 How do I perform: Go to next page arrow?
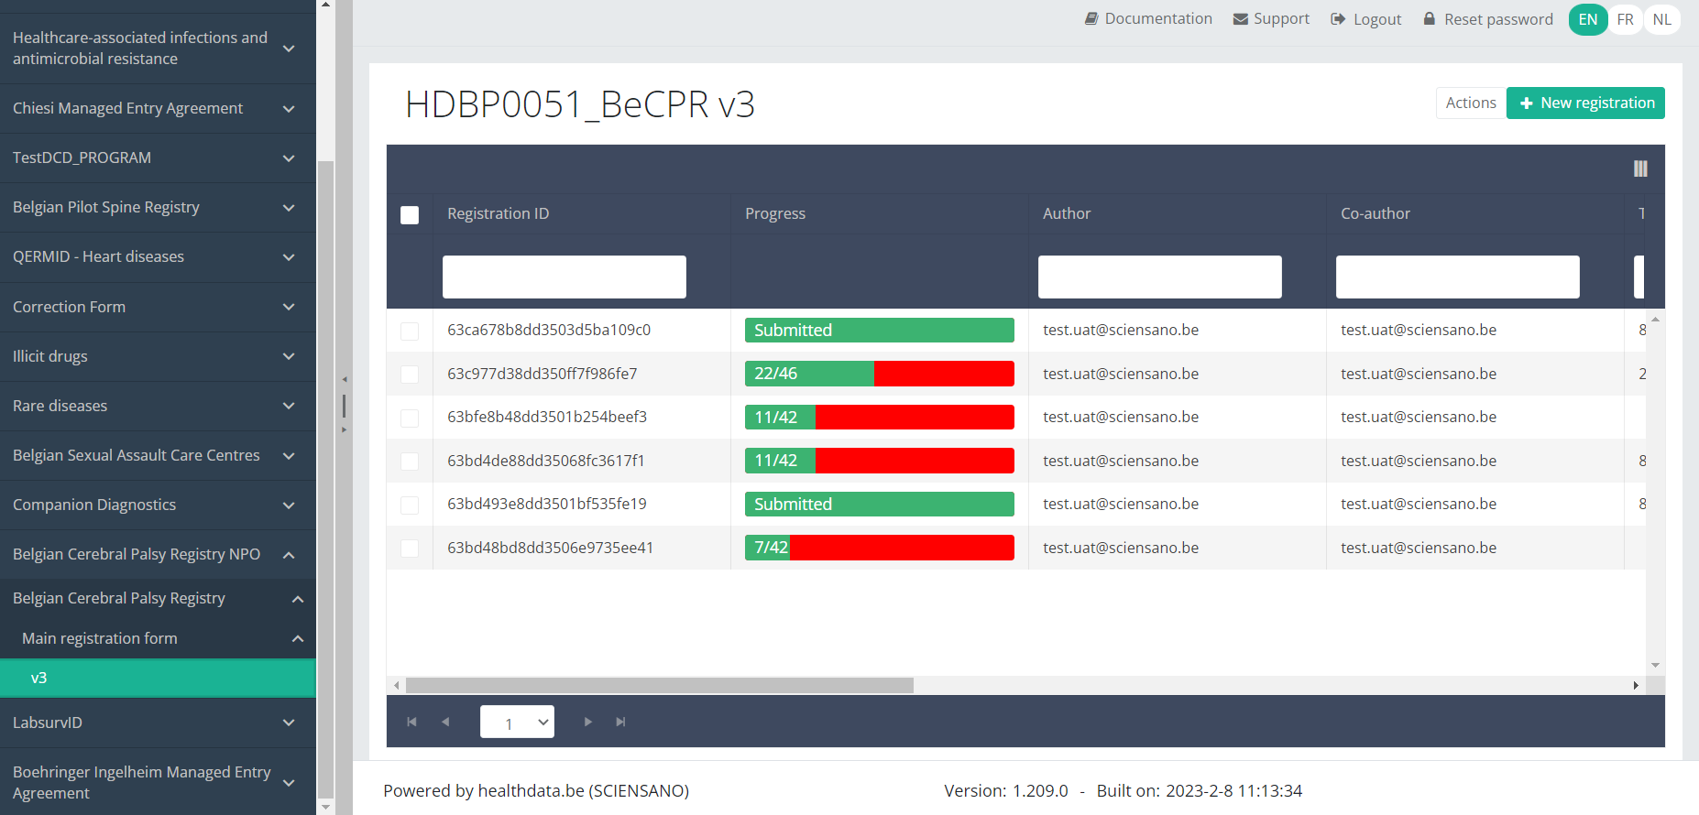(587, 722)
